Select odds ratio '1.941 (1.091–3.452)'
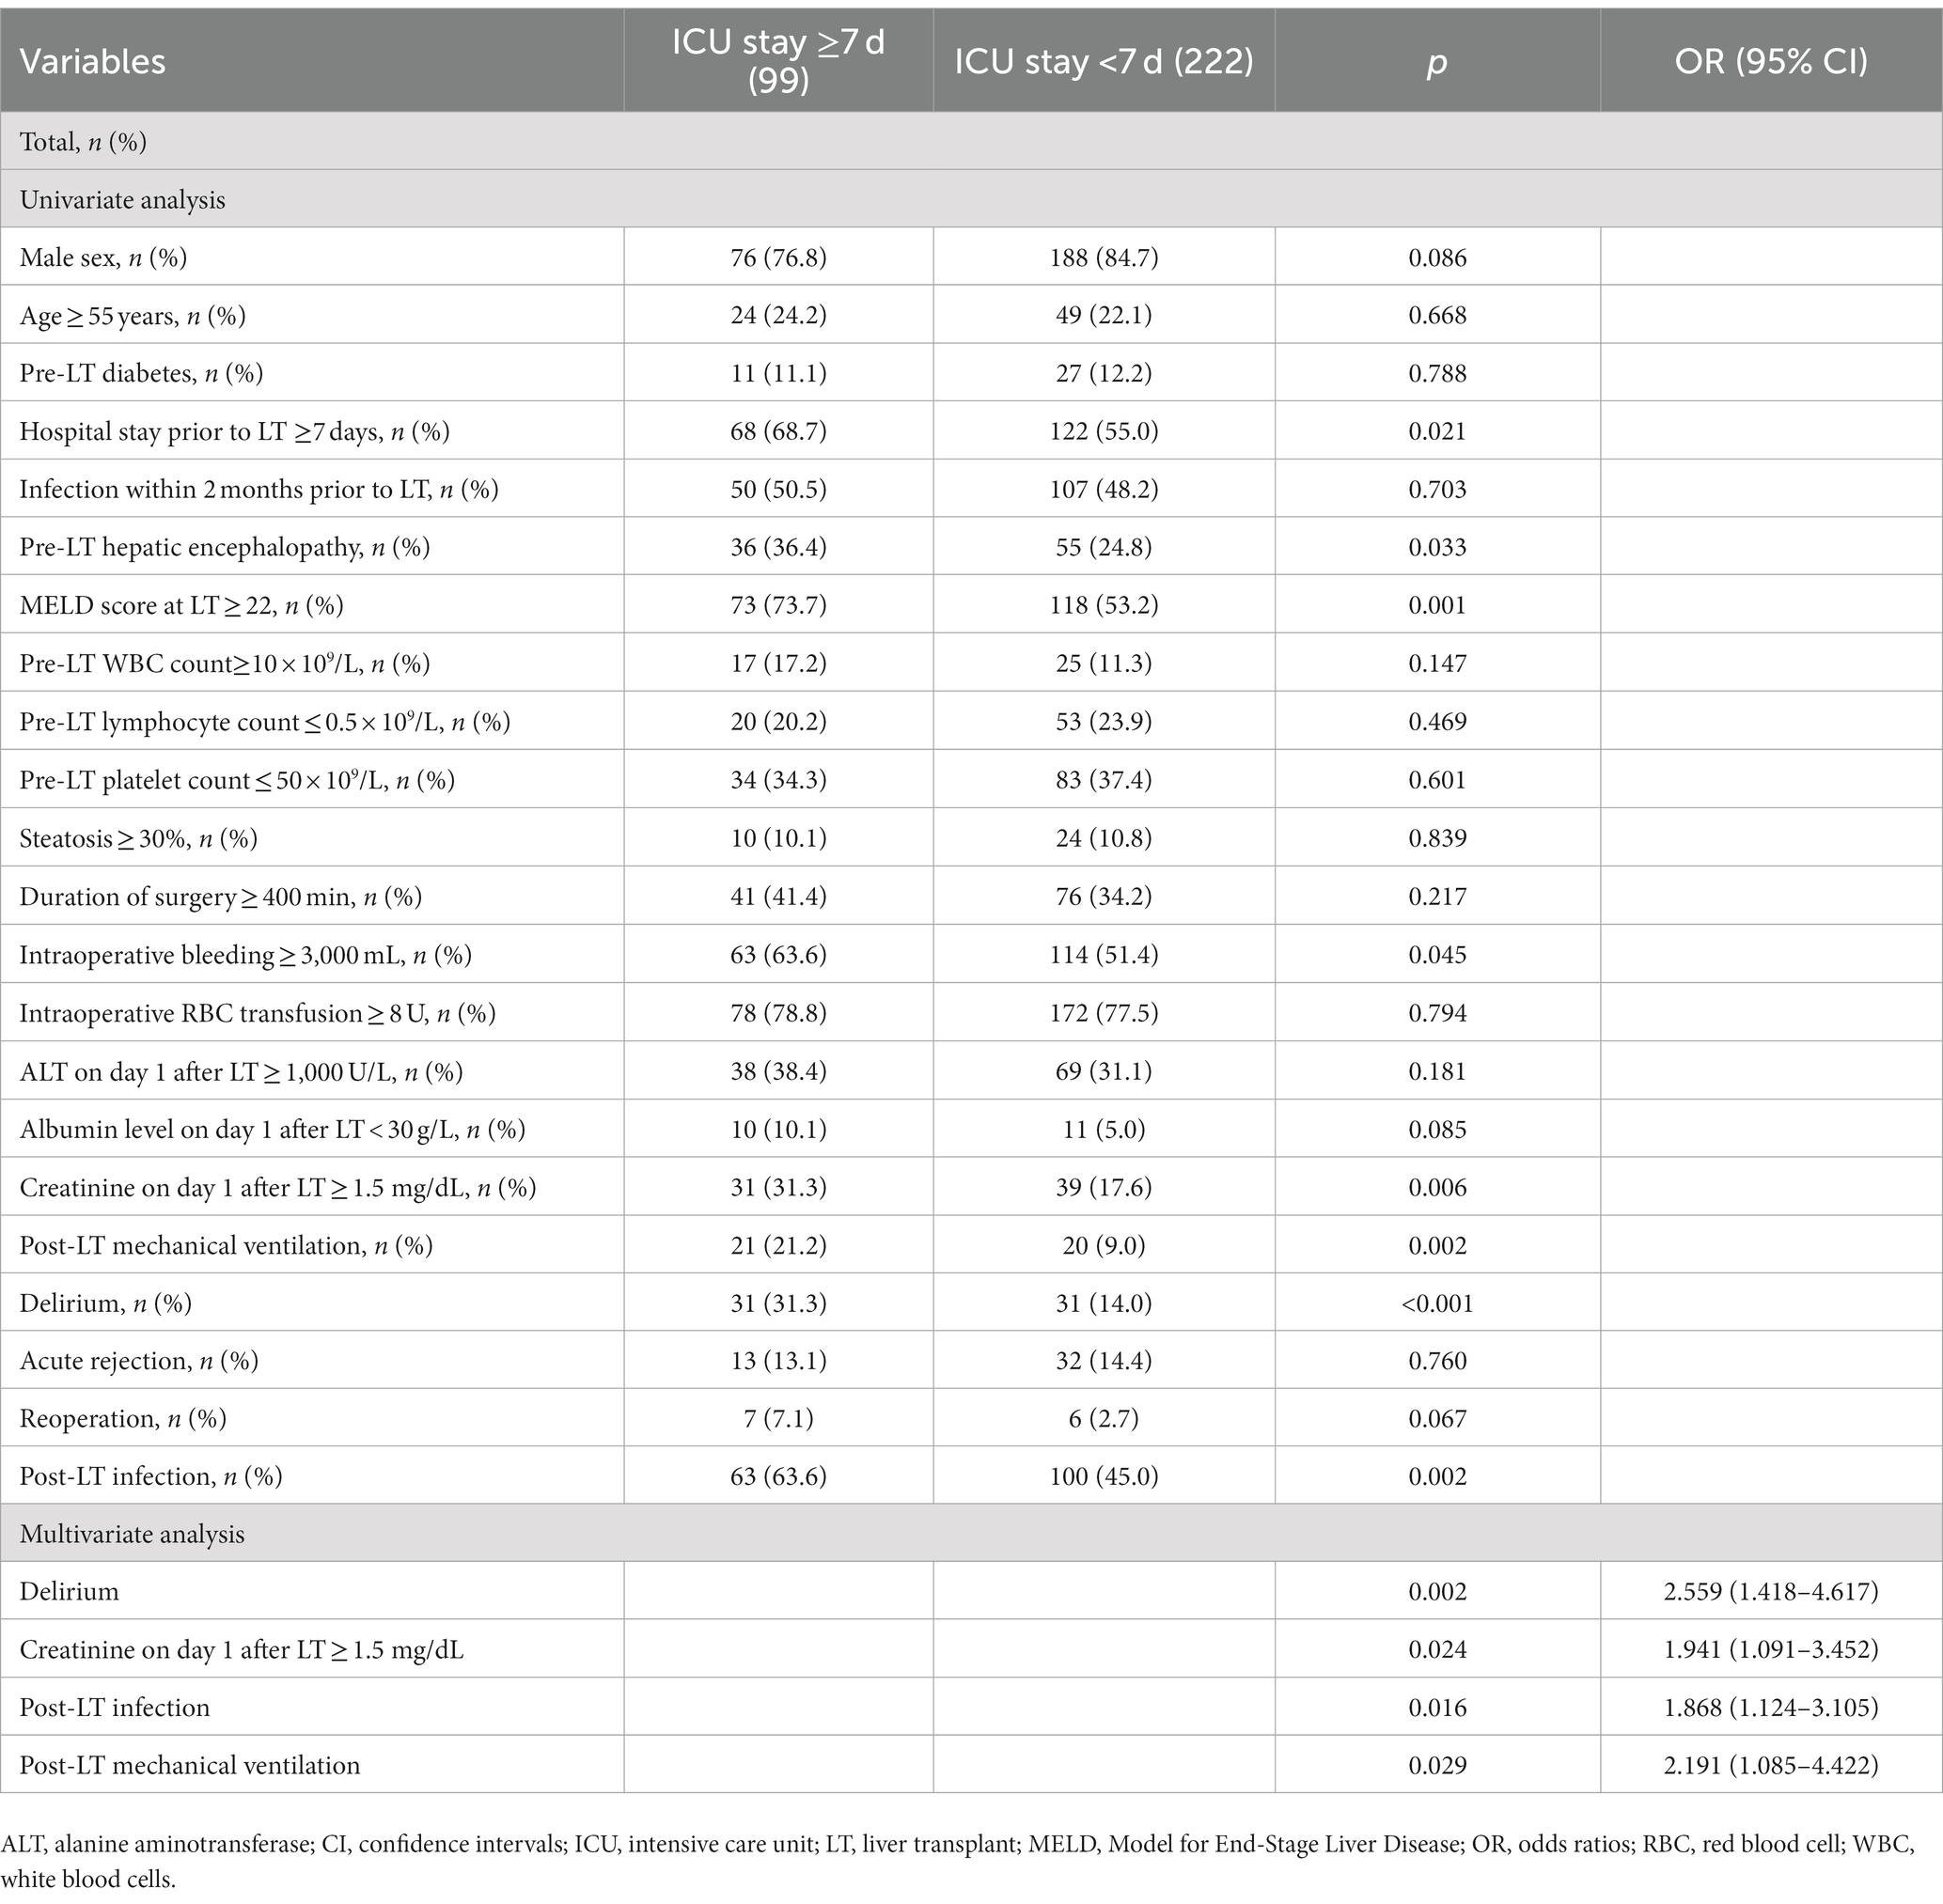1943x1904 pixels. [1771, 1650]
